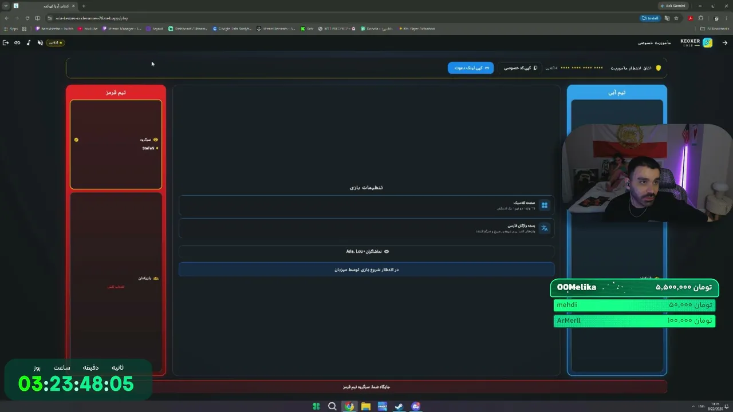Open the Apps bookmark shortcut
This screenshot has width=733, height=412.
coord(11,29)
